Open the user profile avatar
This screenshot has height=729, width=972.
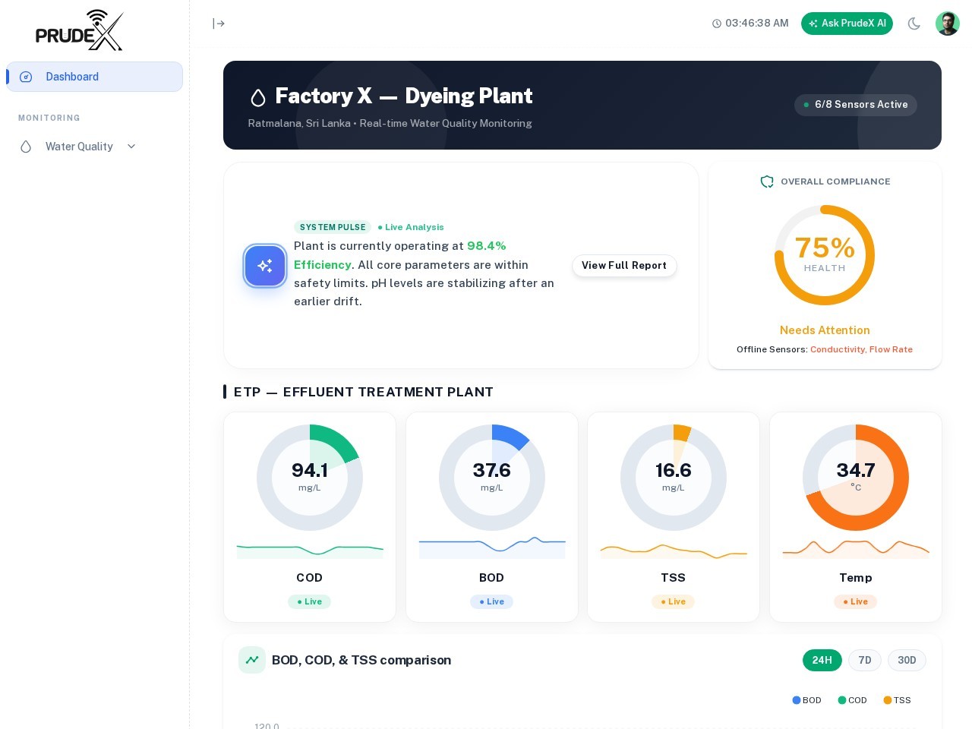[x=947, y=24]
